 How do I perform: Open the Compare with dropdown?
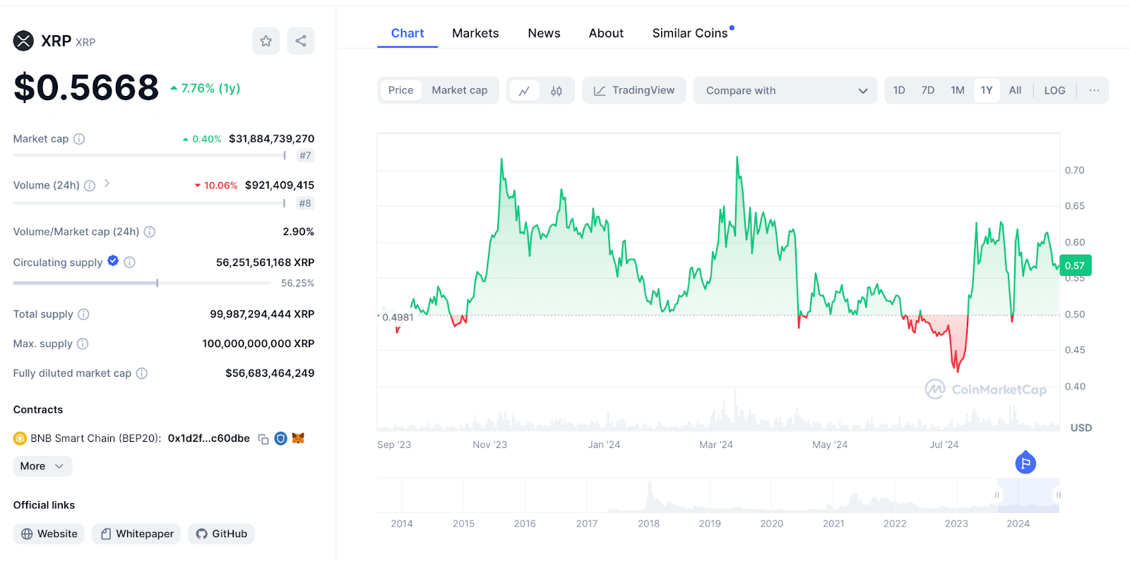click(x=785, y=90)
